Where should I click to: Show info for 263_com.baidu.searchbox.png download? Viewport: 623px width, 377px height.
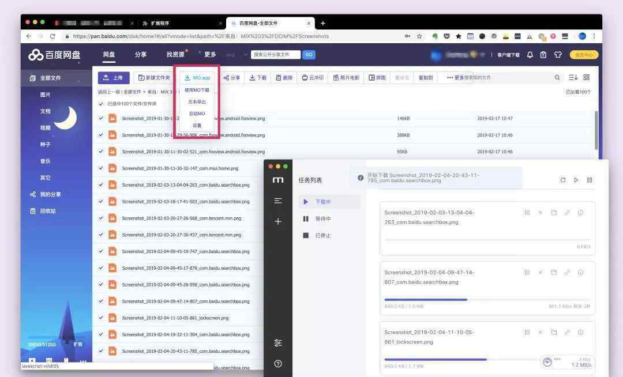tap(580, 213)
